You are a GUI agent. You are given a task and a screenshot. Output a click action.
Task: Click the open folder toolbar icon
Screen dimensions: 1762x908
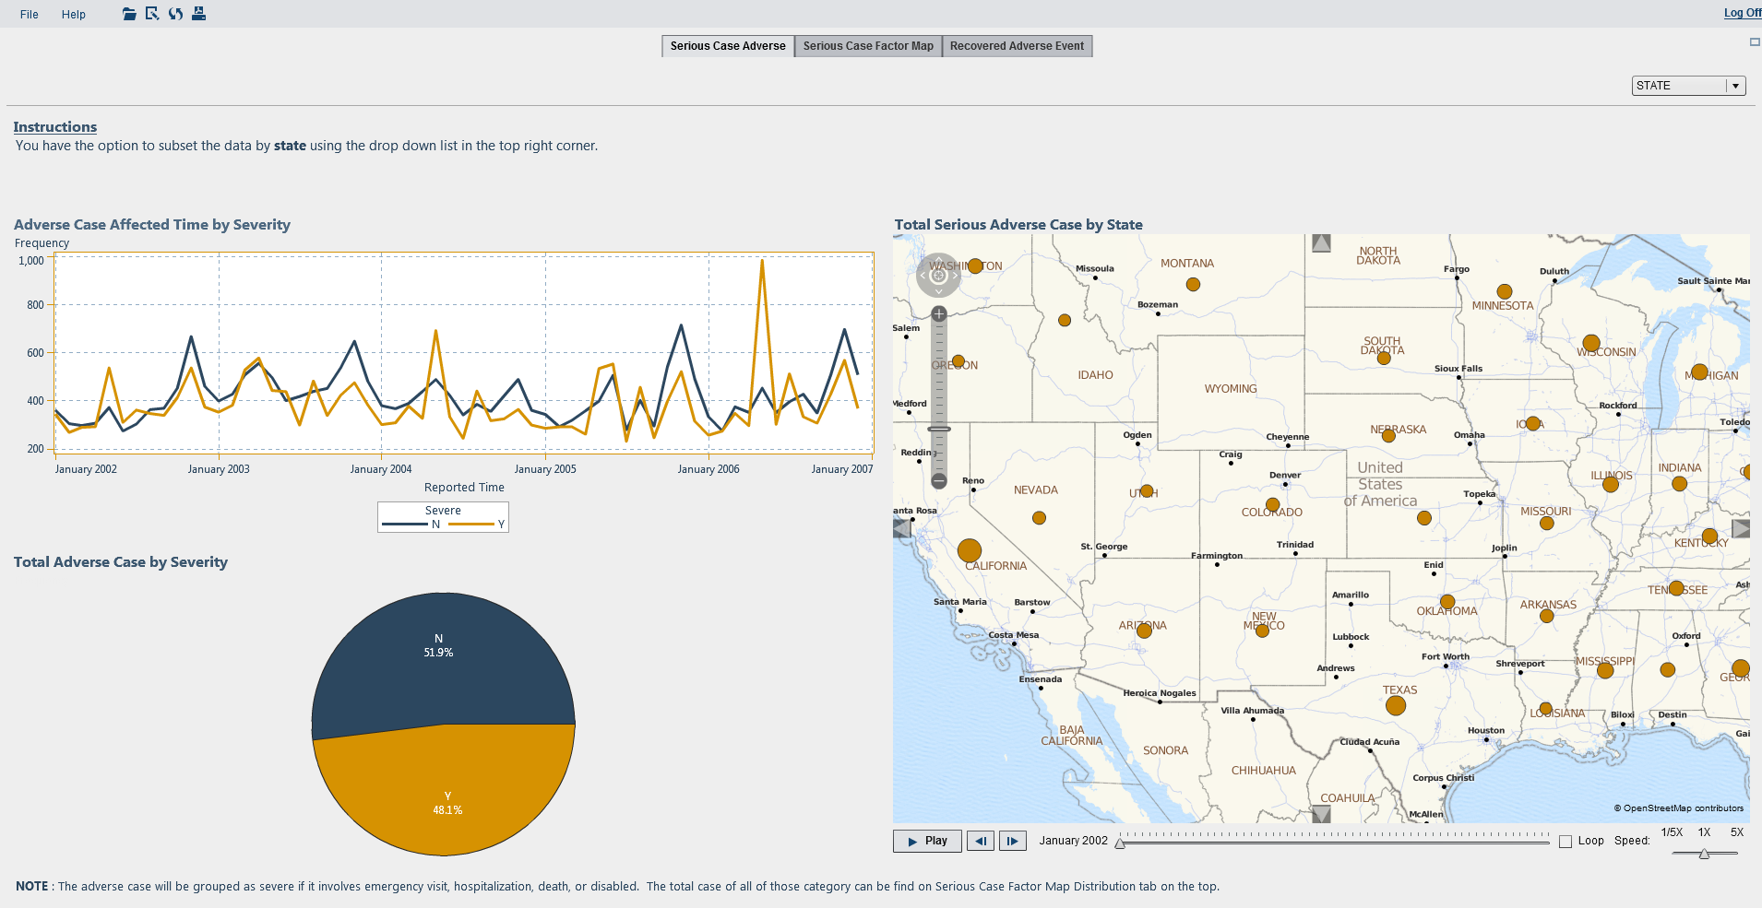point(129,14)
